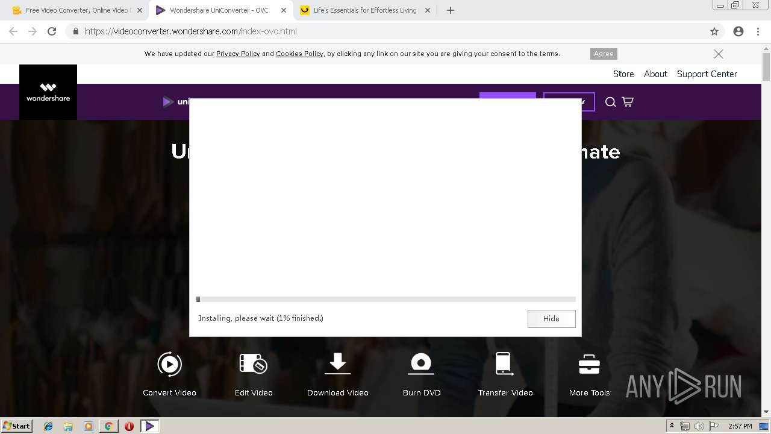This screenshot has width=771, height=434.
Task: Open the action center flag tray icon
Action: coord(713,426)
